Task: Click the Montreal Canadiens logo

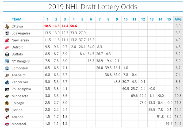Action: (x=7, y=124)
